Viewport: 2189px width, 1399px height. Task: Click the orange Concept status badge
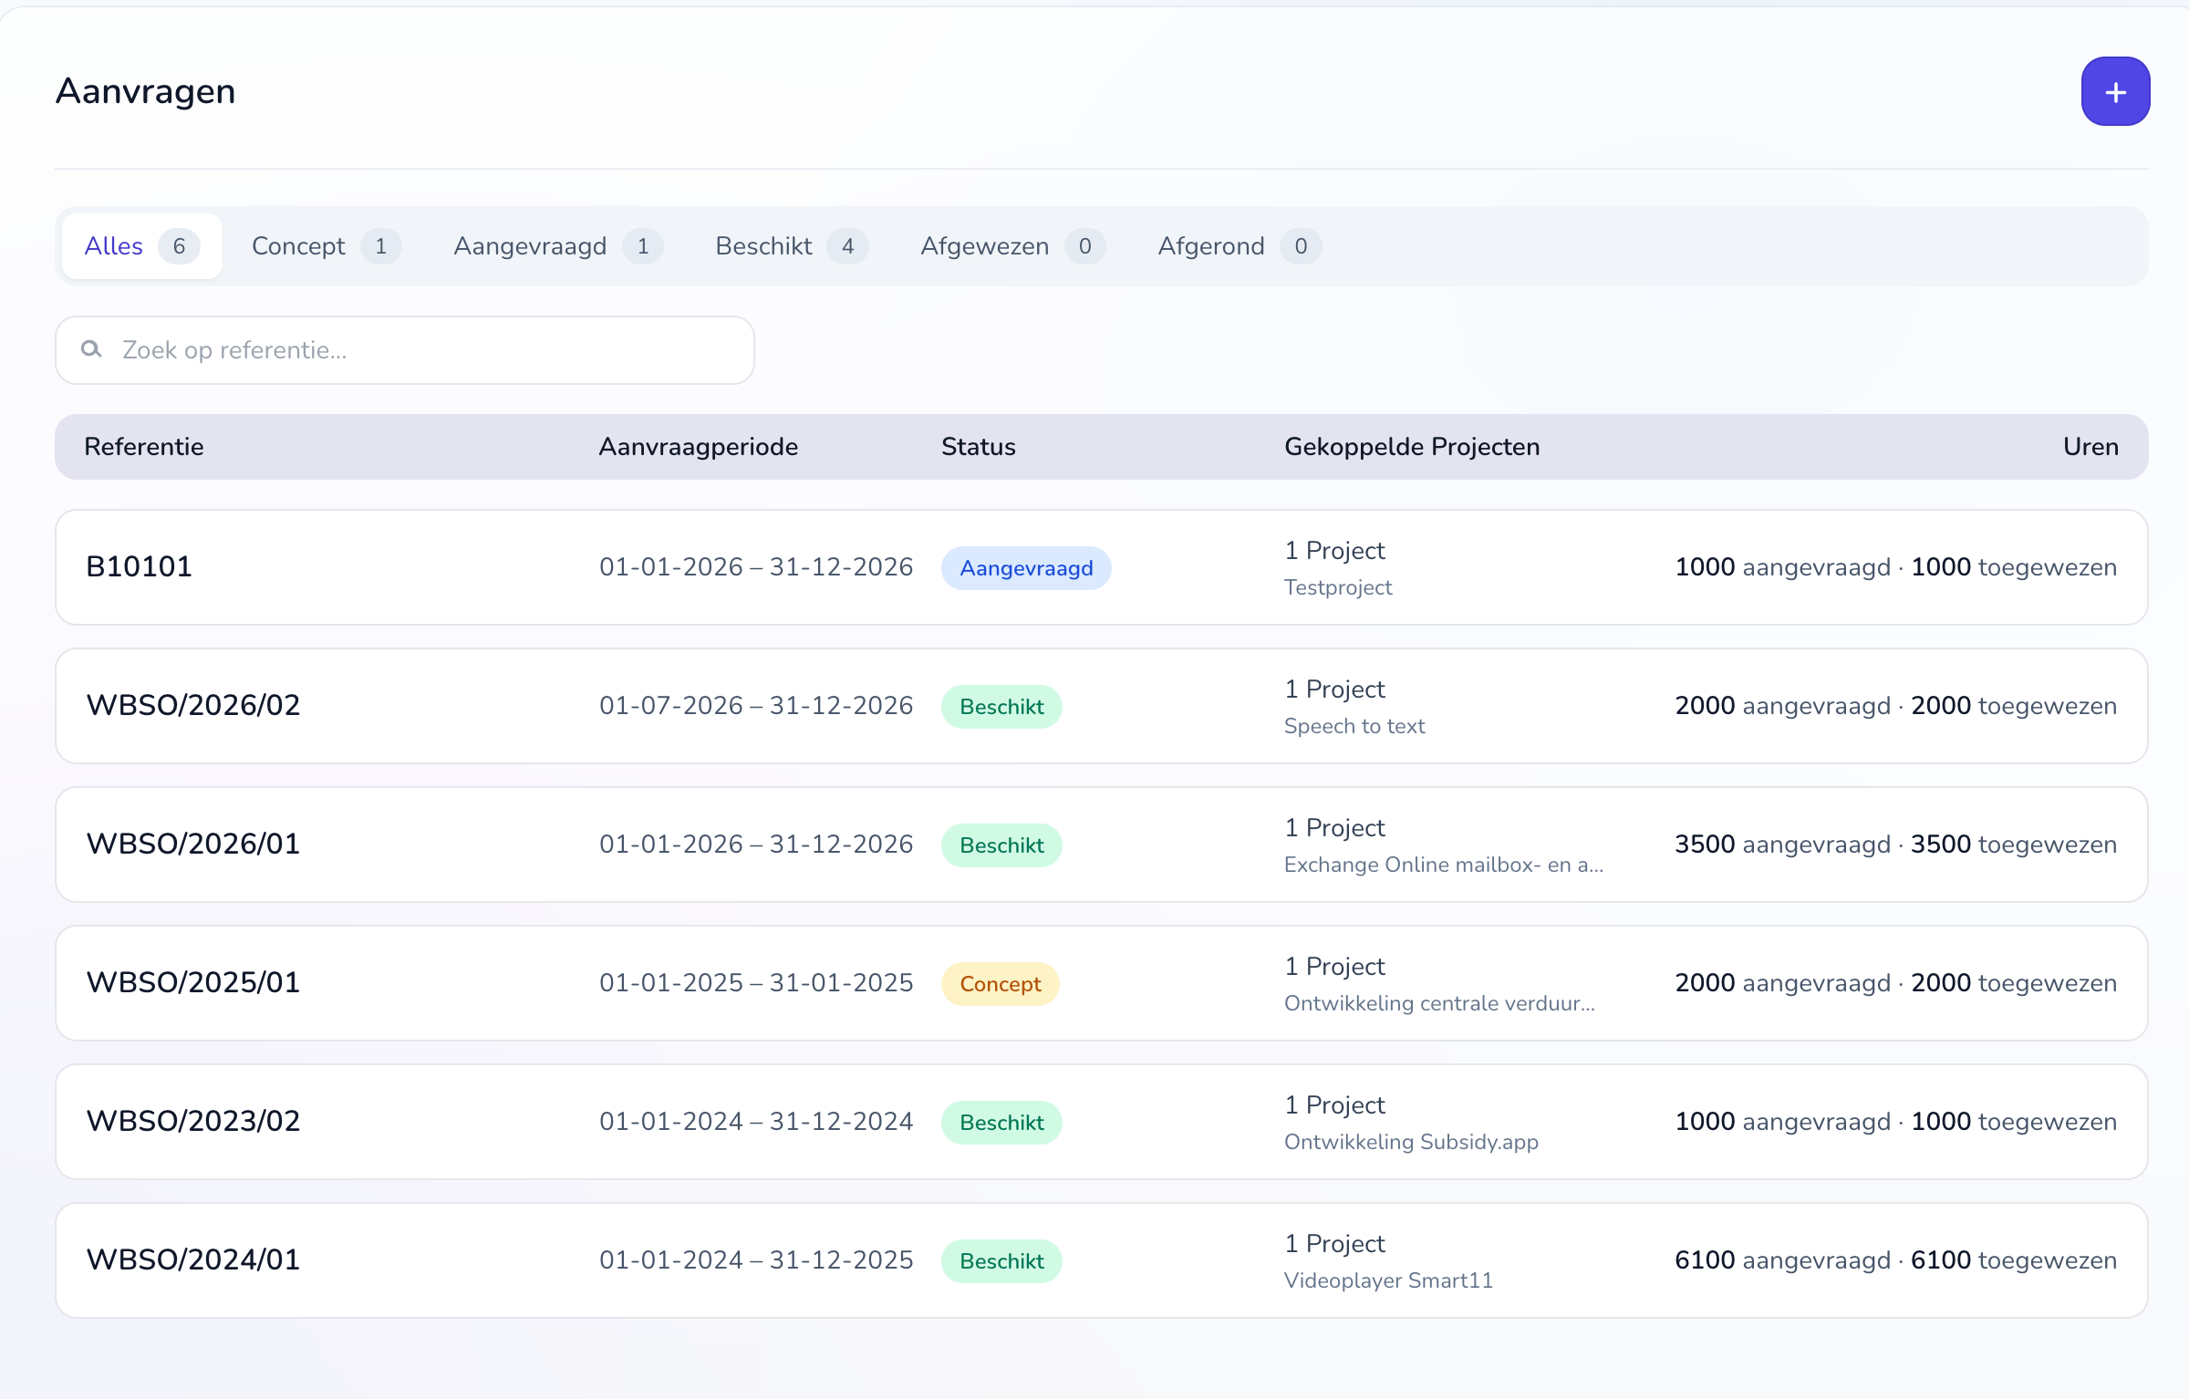(x=1001, y=984)
